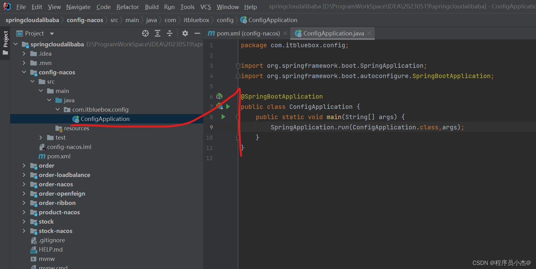Click the locate/select opened file crosshair icon

point(145,33)
